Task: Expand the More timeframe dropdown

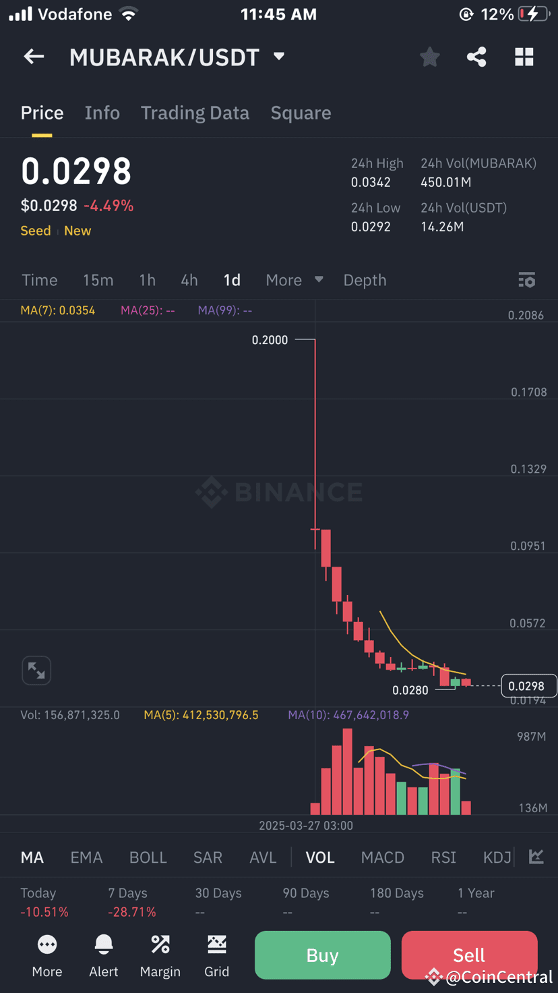Action: 294,280
